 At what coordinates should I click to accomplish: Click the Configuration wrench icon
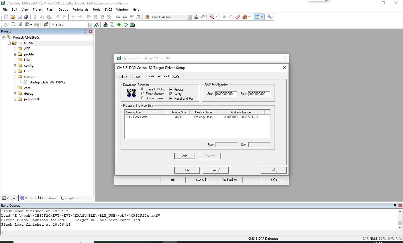(x=270, y=17)
